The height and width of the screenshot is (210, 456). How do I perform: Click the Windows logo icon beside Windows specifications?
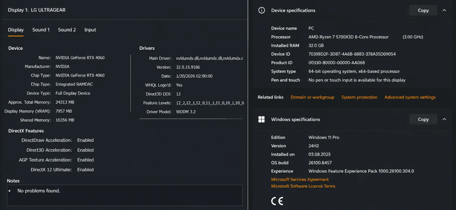pyautogui.click(x=261, y=119)
